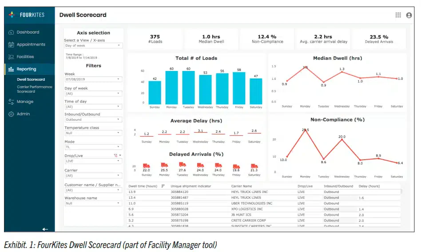Viewport: 421px width, 252px height.
Task: Click the Monday peak point in Non-Compliance chart
Action: pyautogui.click(x=305, y=130)
